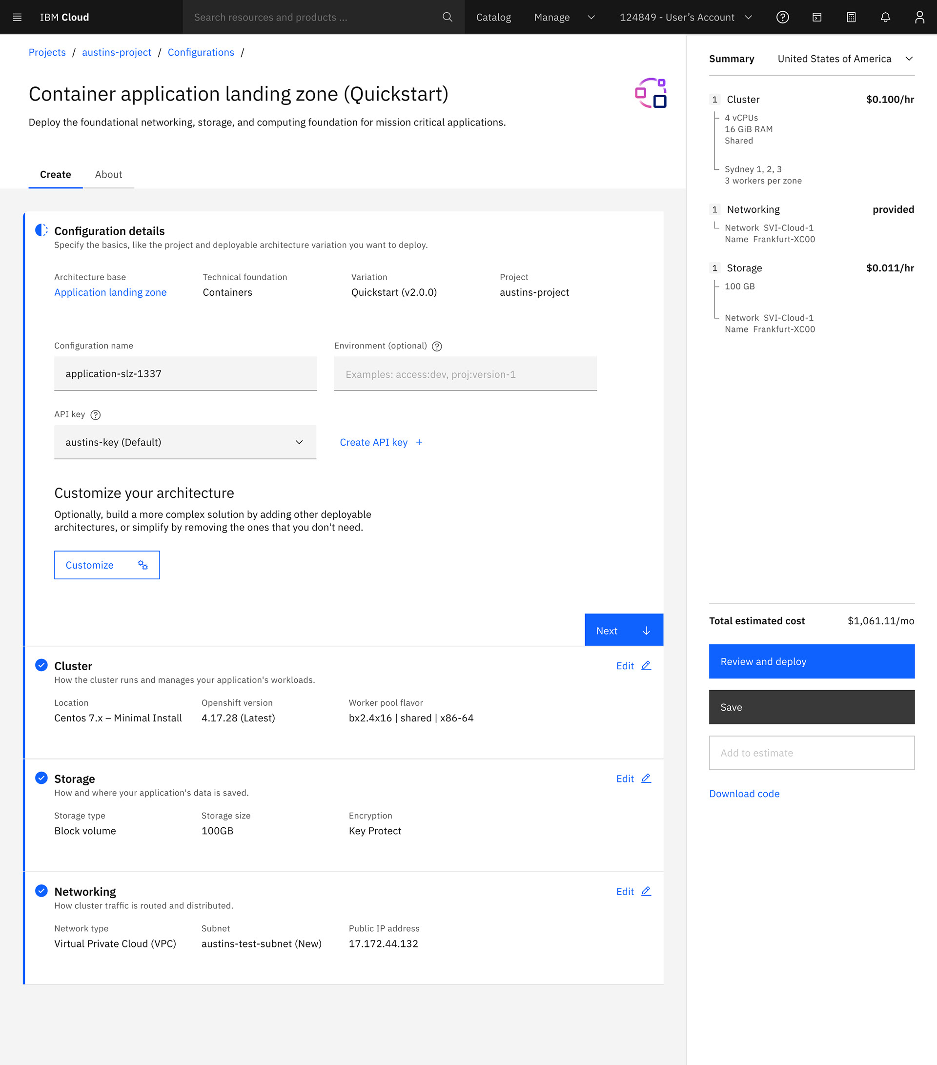
Task: Click the Storage section completed checkmark
Action: pyautogui.click(x=41, y=778)
